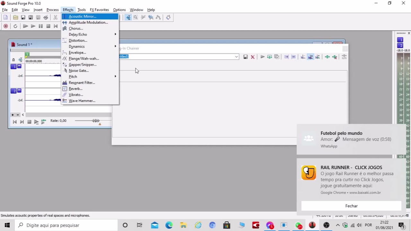Click Preview play icon in Plug-In Chainer
The image size is (411, 231).
pyautogui.click(x=262, y=57)
